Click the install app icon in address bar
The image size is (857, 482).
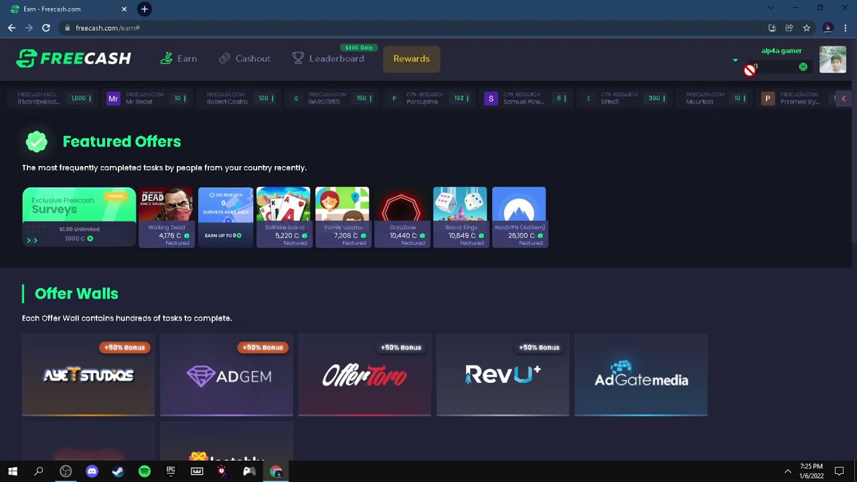pos(772,28)
